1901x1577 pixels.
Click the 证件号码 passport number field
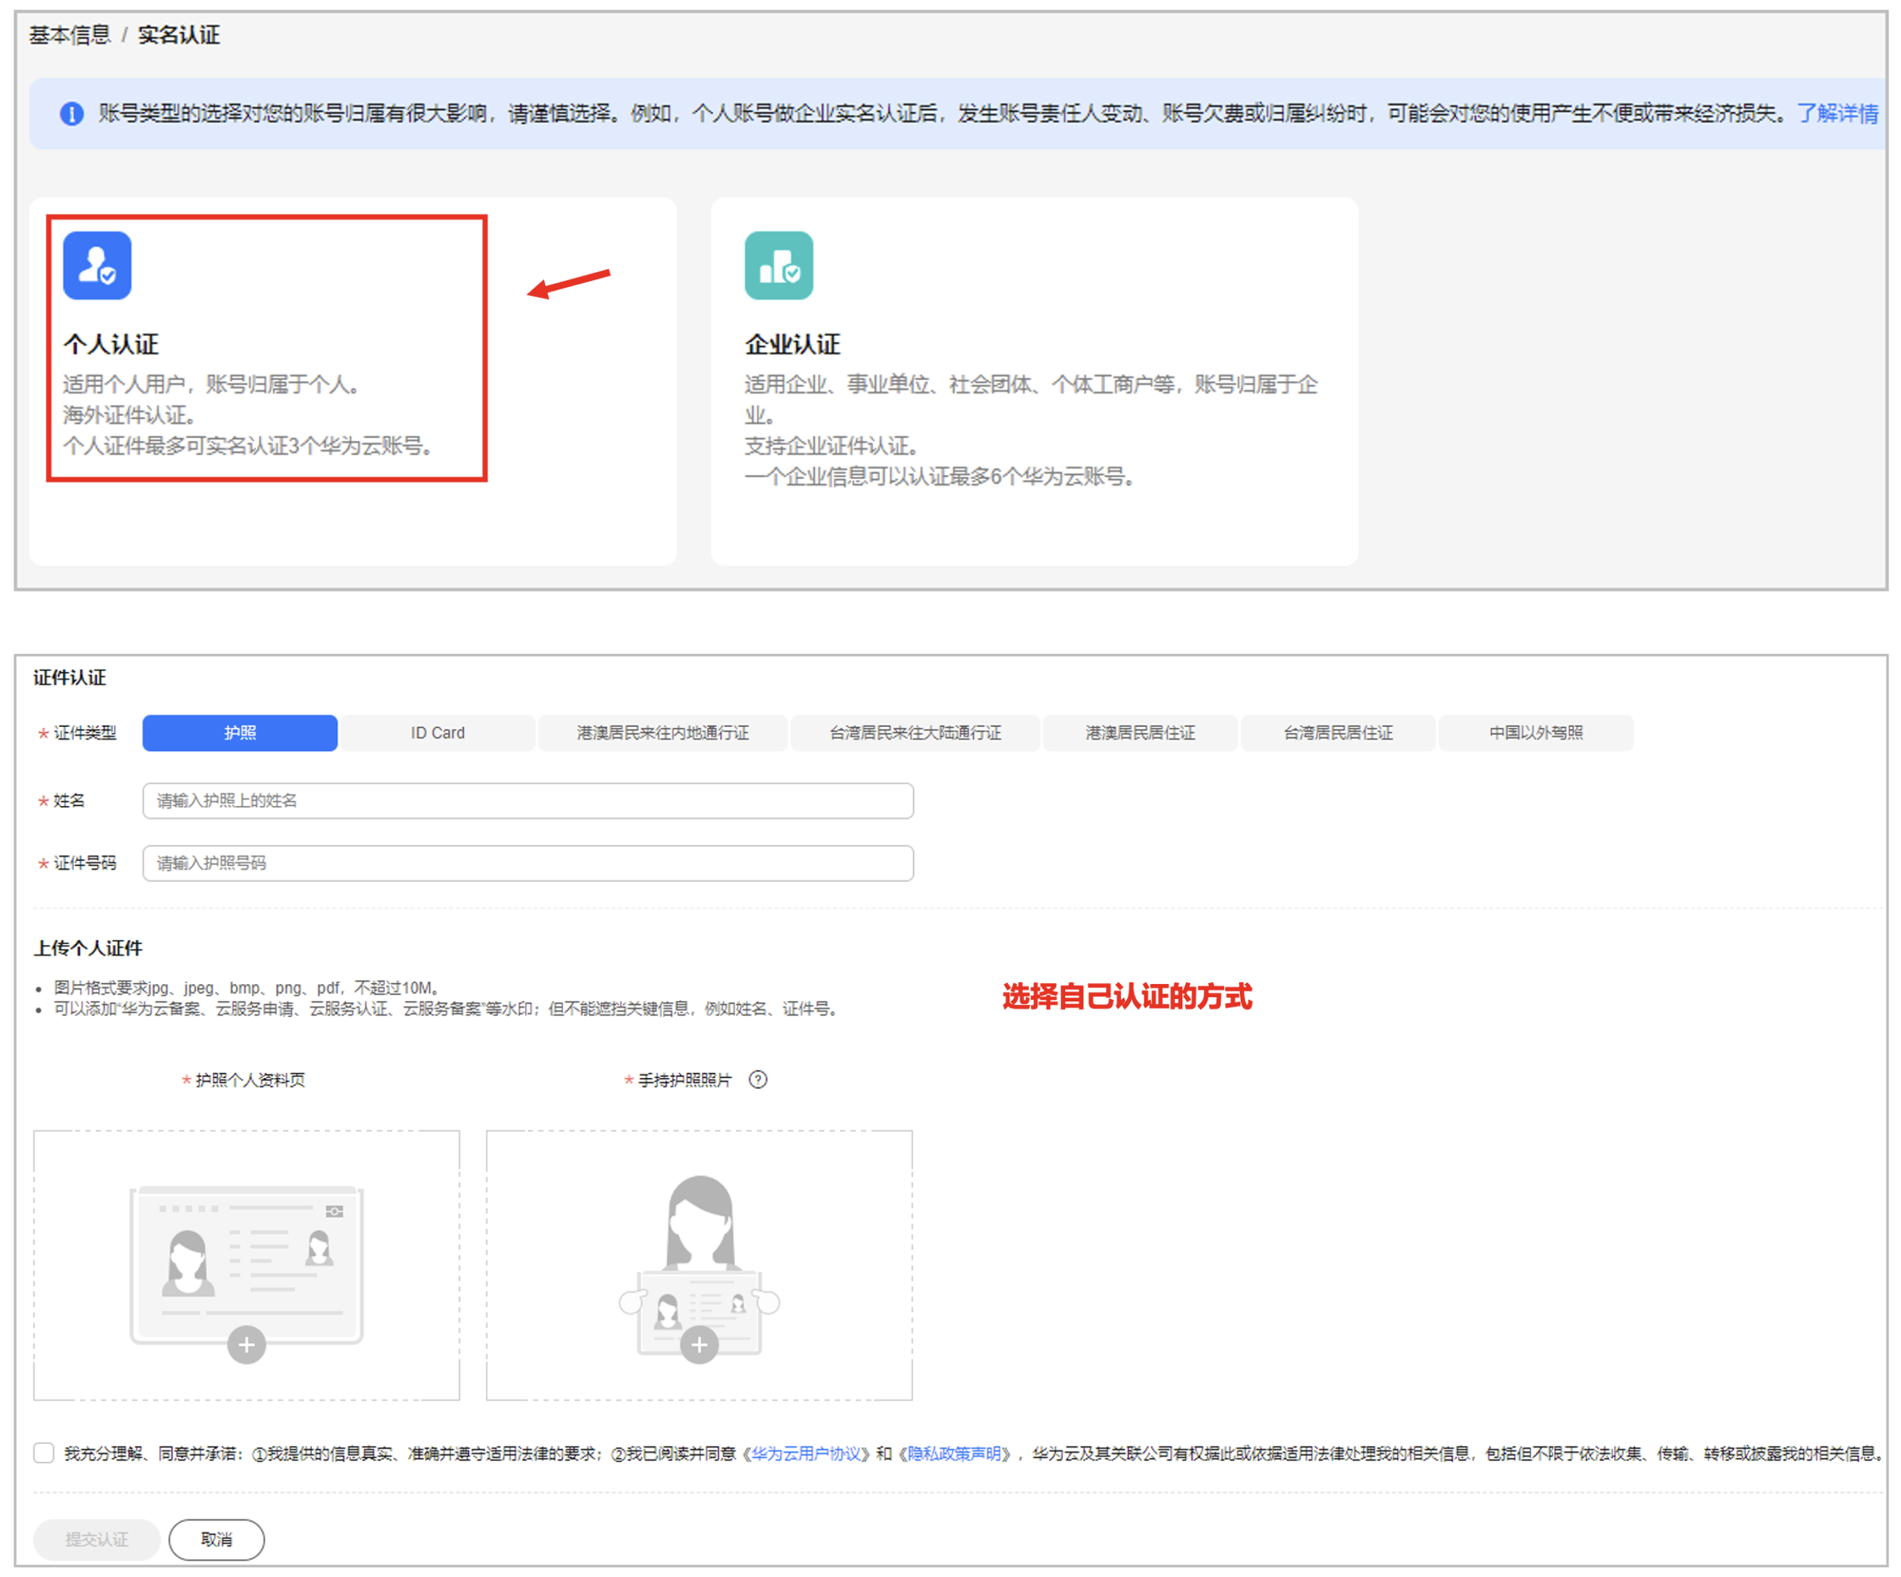pyautogui.click(x=528, y=863)
